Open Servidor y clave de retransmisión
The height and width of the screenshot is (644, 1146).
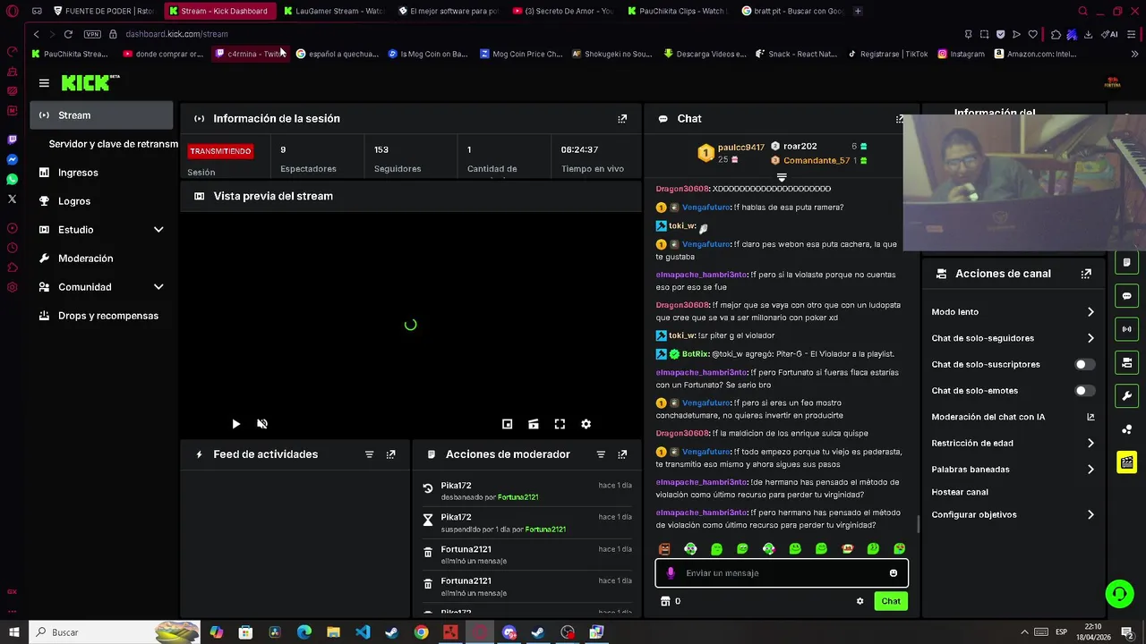(x=113, y=144)
